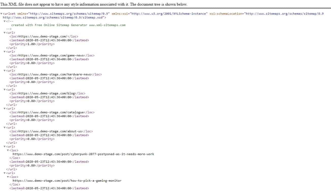331x191 pixels.
Task: Click the loc line ending in game-news
Action: click(x=52, y=55)
